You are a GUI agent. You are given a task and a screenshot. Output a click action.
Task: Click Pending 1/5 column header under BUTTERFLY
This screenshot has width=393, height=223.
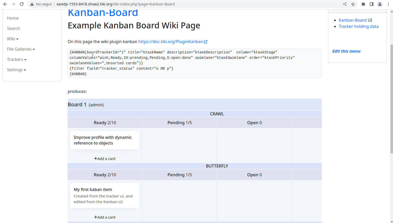[x=179, y=175]
